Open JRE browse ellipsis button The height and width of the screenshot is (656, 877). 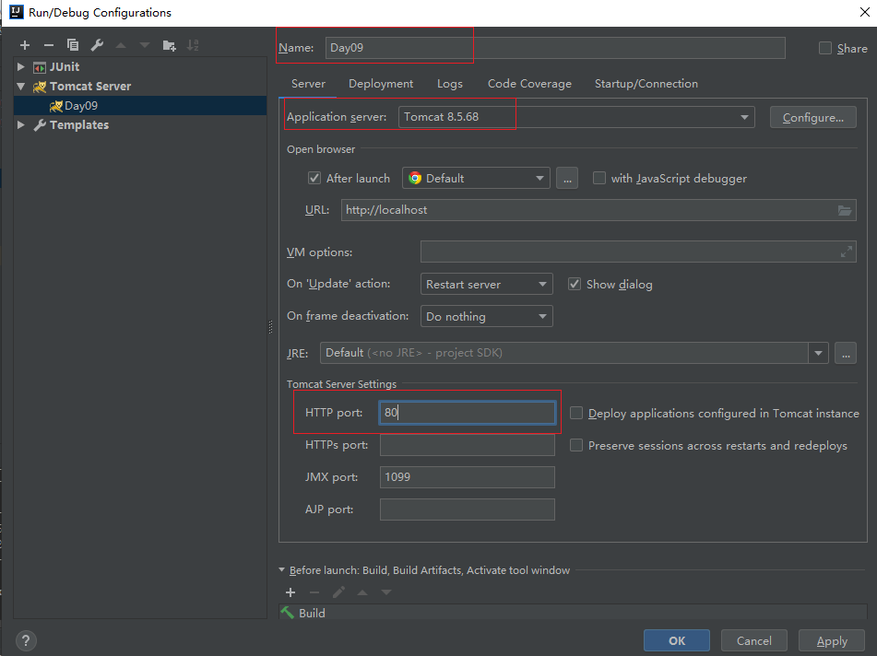pos(846,353)
